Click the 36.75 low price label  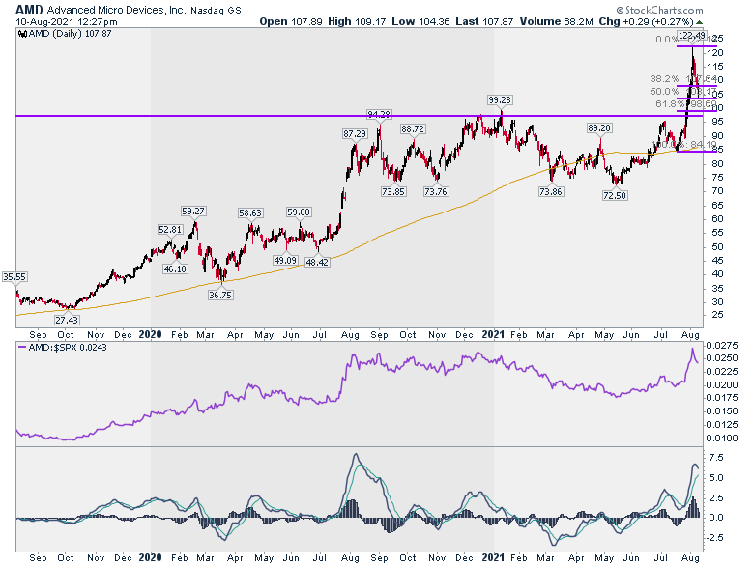pyautogui.click(x=220, y=295)
